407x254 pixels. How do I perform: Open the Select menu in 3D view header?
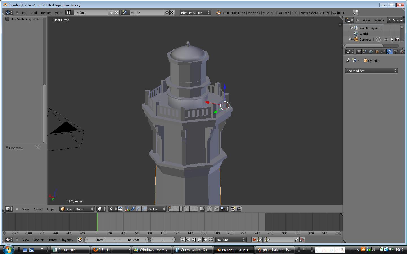coord(38,209)
